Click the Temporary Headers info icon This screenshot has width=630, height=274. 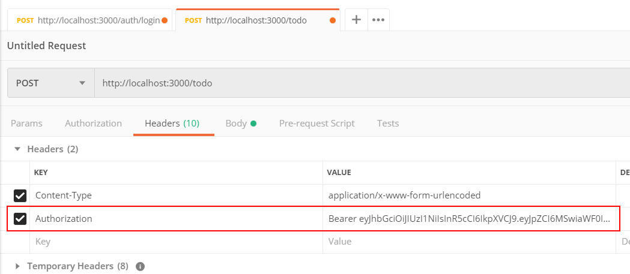(140, 266)
